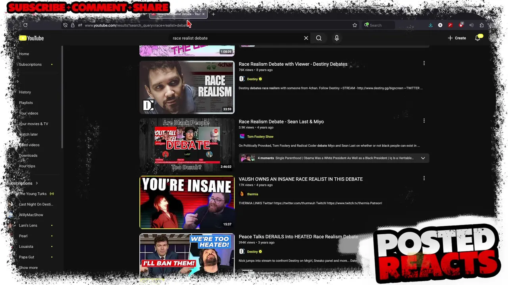
Task: Start voice search with microphone
Action: [x=337, y=38]
